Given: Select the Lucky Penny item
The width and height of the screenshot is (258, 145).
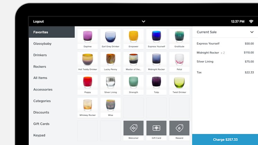Looking at the screenshot, I should click(x=110, y=62).
